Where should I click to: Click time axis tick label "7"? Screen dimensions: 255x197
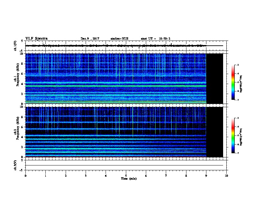pos(166,176)
